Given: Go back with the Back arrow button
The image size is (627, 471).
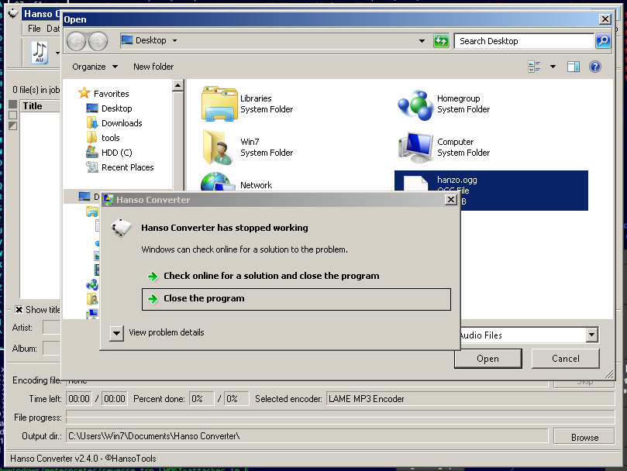Looking at the screenshot, I should tap(76, 41).
